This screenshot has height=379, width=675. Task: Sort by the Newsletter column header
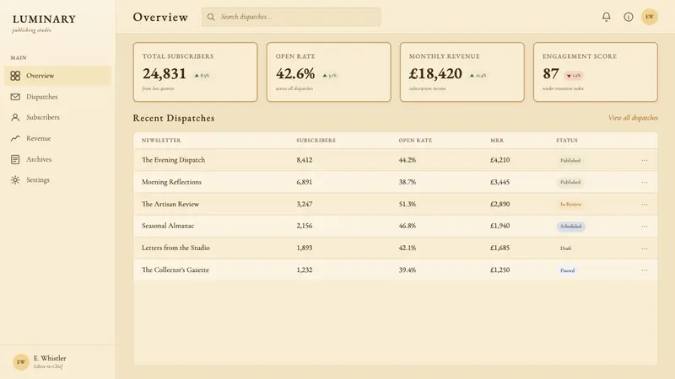pos(161,141)
